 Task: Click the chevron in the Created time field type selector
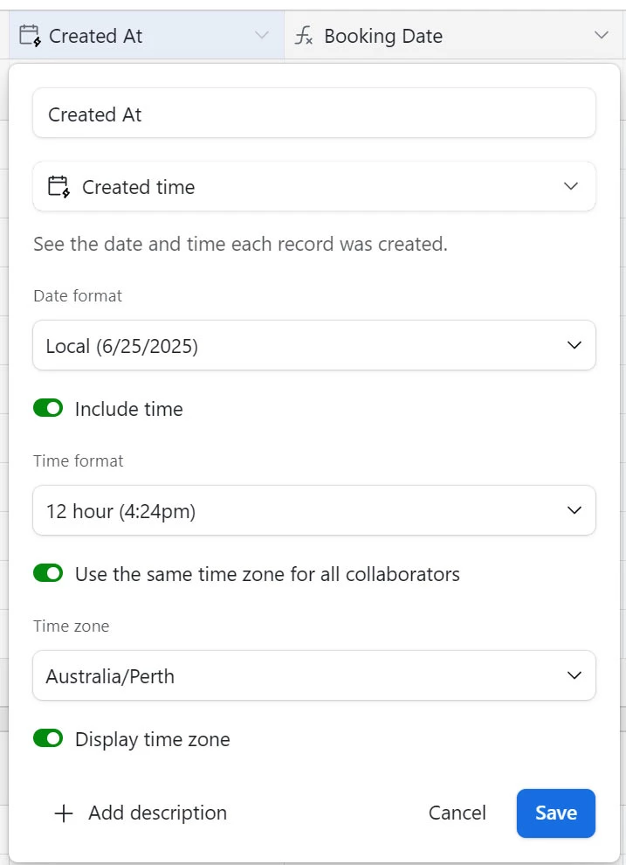571,186
